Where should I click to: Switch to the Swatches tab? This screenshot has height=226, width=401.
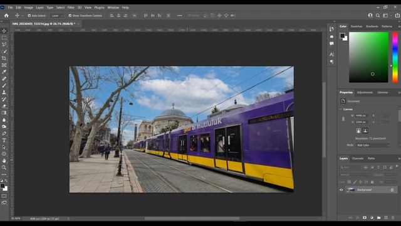pyautogui.click(x=357, y=26)
